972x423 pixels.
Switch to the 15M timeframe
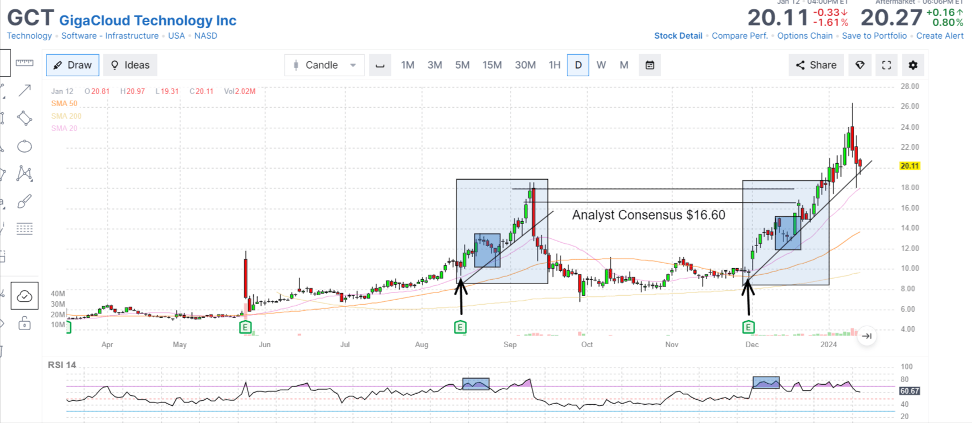click(x=492, y=65)
